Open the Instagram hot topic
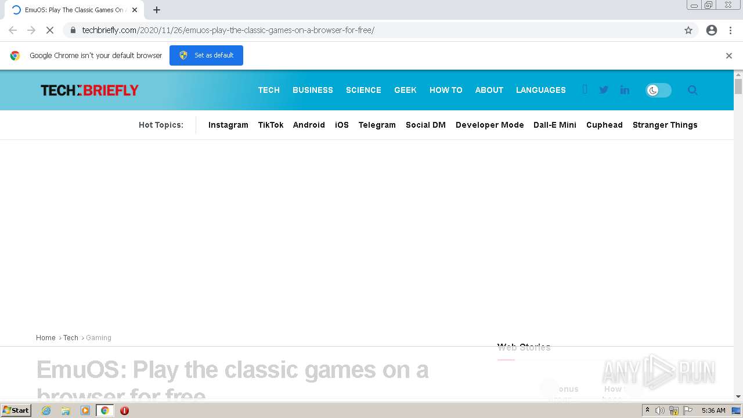Screen dimensions: 743x418 228,125
